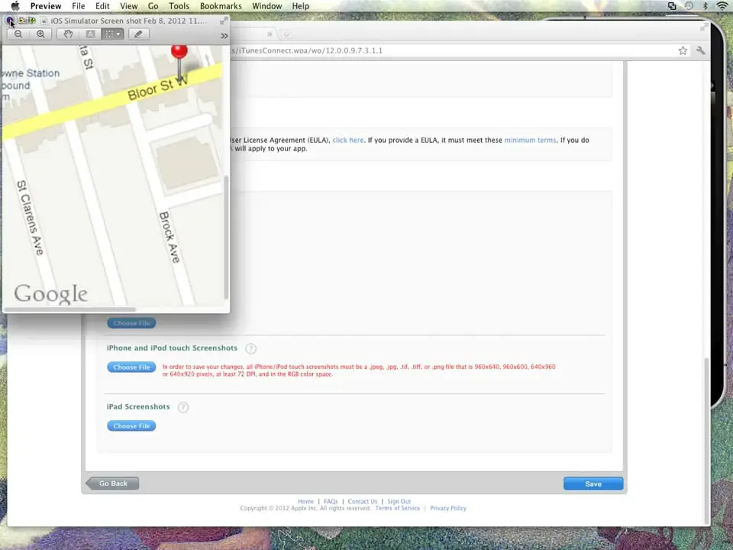Click Choose File above the iPhone screenshots heading
This screenshot has width=733, height=550.
pyautogui.click(x=131, y=322)
